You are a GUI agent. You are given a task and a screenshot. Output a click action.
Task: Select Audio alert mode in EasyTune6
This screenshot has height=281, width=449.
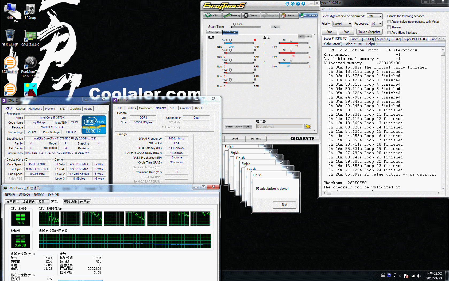click(238, 127)
